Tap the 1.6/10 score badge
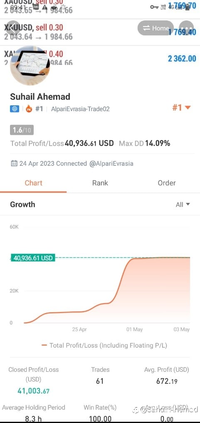 point(22,130)
